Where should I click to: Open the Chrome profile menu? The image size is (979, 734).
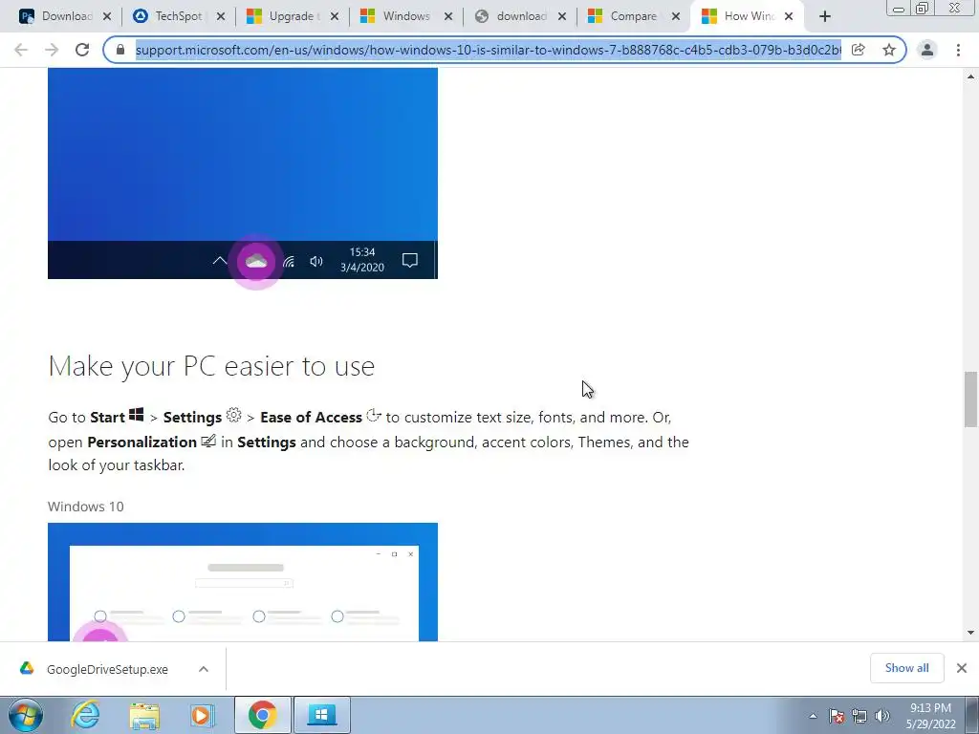[927, 50]
